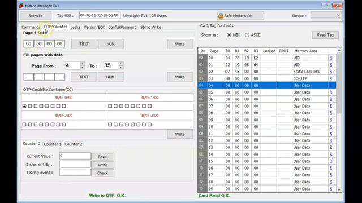This screenshot has height=203, width=362.
Task: Increase the page To value
Action: tap(120, 64)
